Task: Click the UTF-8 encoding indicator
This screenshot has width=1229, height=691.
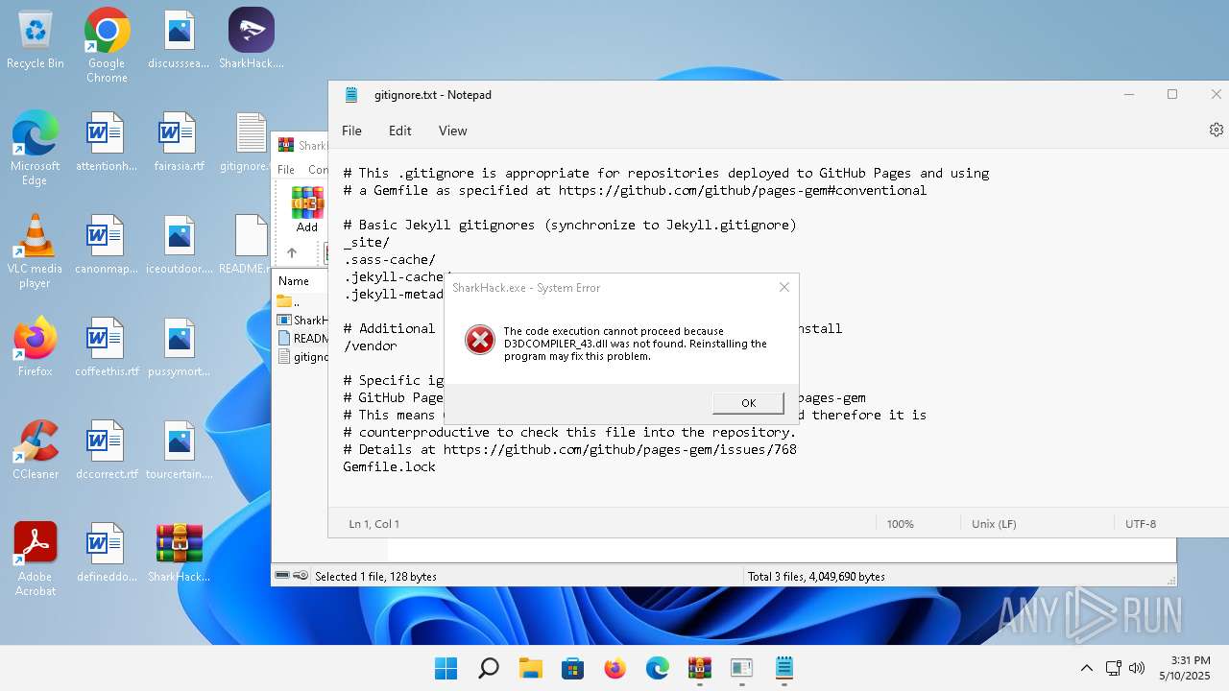Action: [1141, 524]
